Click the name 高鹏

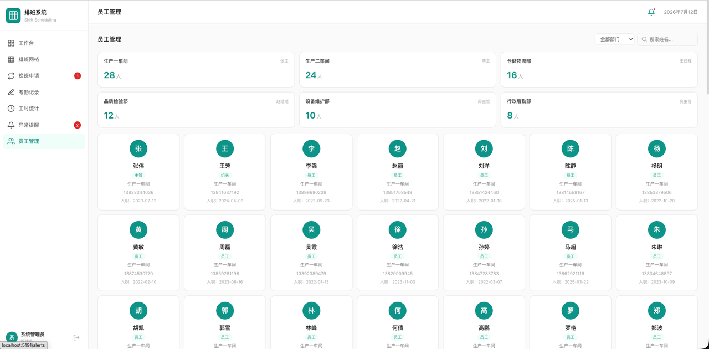coord(484,328)
